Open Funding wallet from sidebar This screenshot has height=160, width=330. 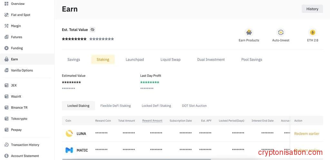pos(17,48)
